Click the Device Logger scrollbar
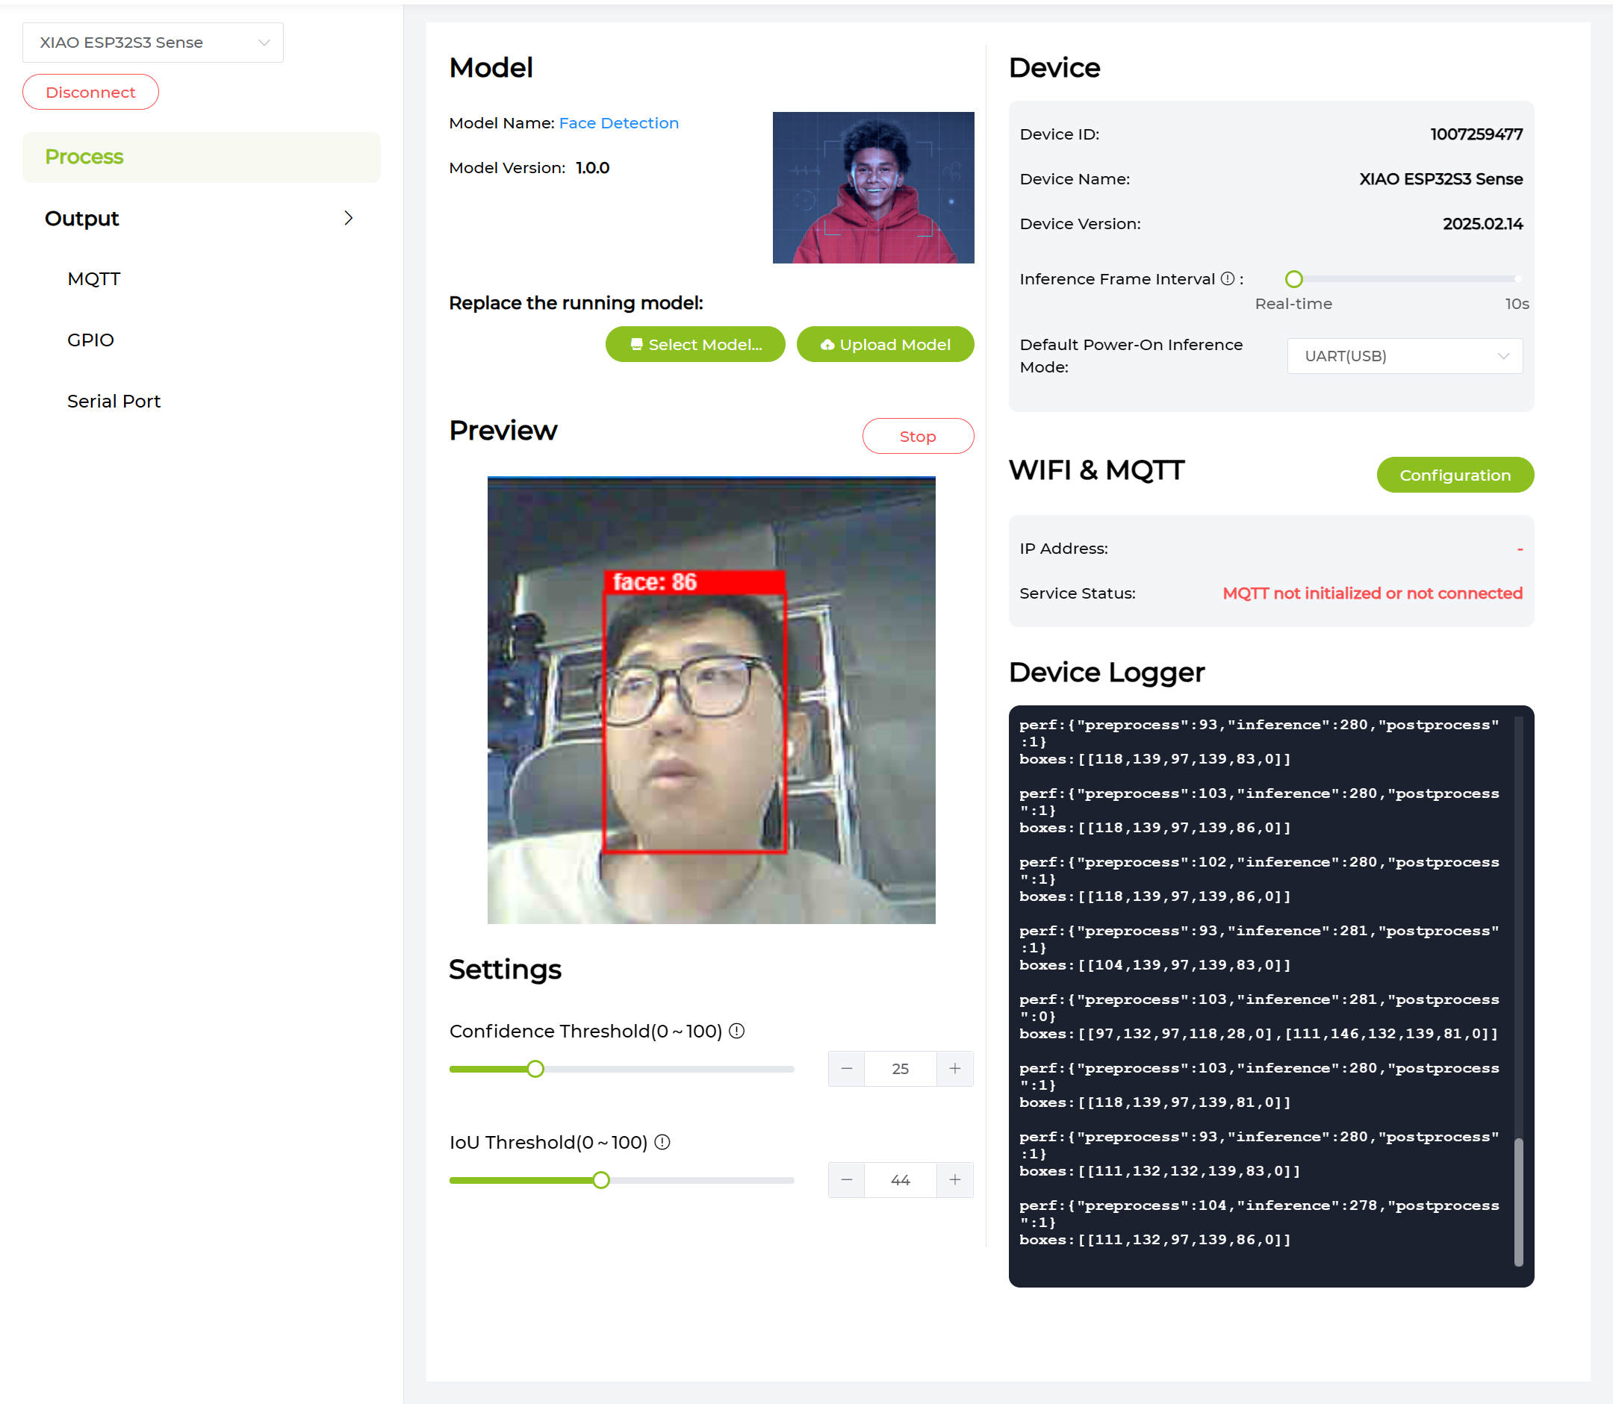The image size is (1613, 1404). (1518, 1202)
